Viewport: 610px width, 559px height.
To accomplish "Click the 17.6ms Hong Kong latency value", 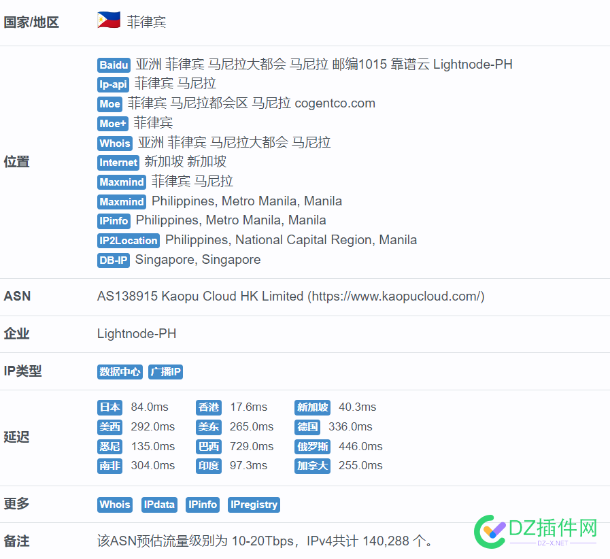I will [x=249, y=407].
